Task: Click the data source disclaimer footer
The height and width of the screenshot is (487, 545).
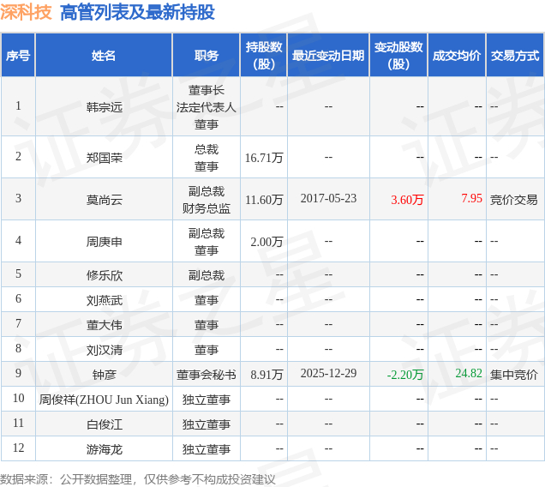Action: [138, 479]
